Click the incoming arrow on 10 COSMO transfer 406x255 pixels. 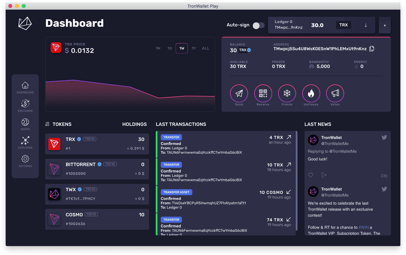[x=289, y=192]
